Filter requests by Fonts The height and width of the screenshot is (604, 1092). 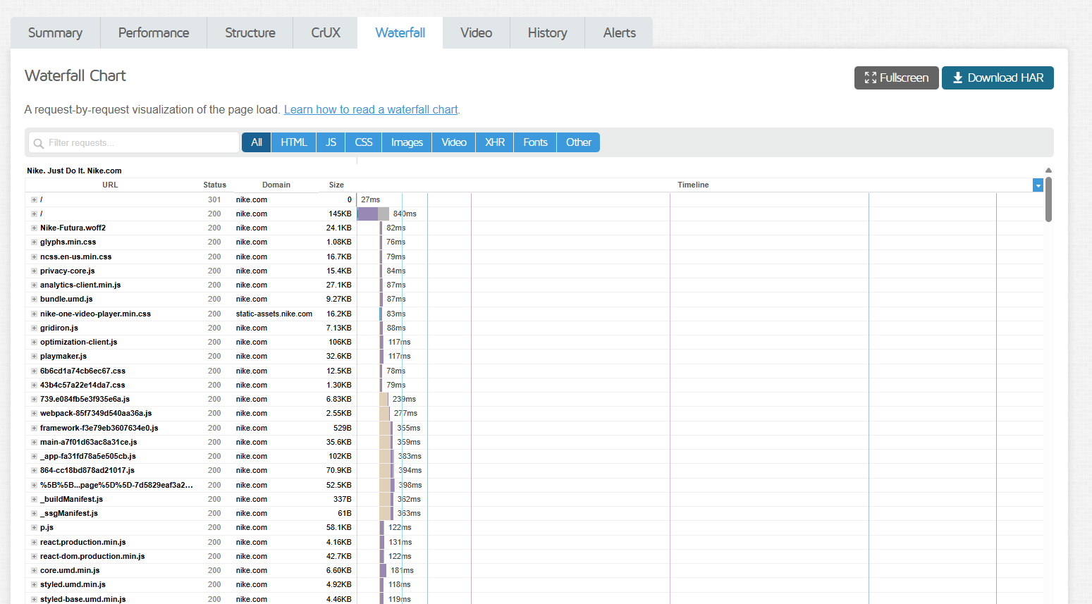(x=536, y=142)
